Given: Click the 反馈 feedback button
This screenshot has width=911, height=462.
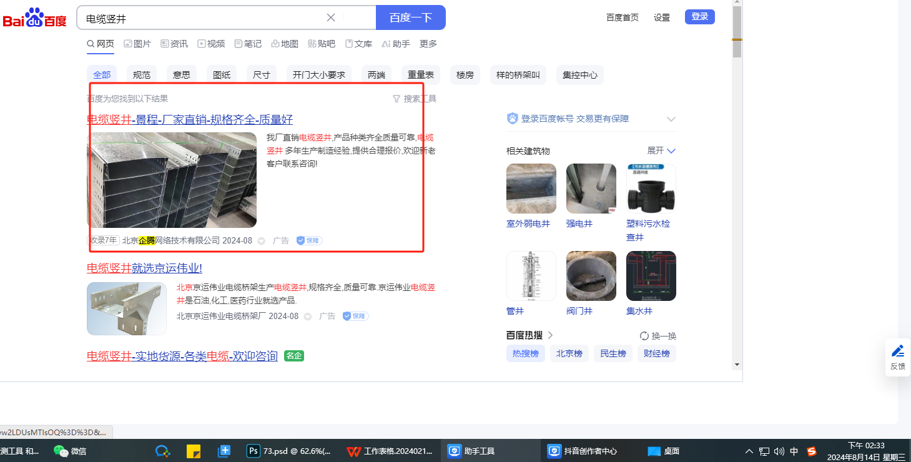Looking at the screenshot, I should (898, 358).
